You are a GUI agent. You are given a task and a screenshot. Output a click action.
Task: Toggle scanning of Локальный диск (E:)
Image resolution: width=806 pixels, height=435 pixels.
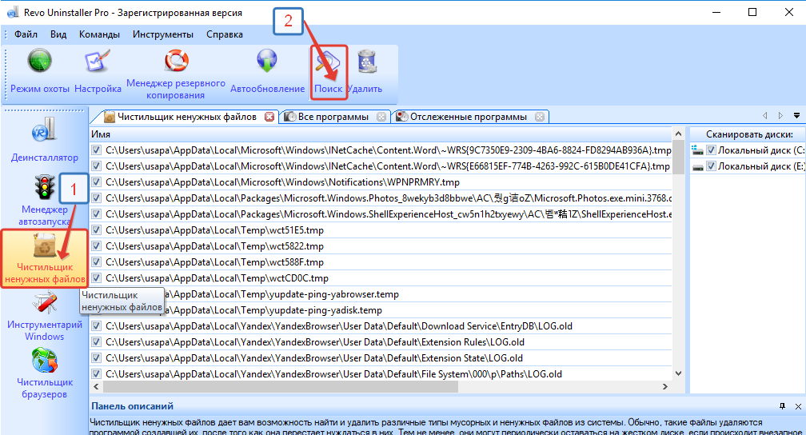pos(712,166)
